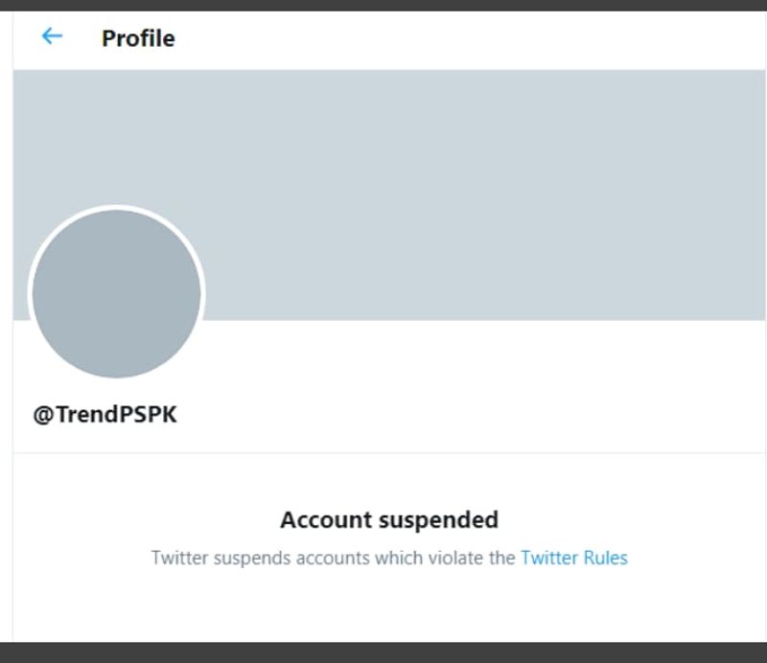Click the "@" symbol of the handle
Image resolution: width=767 pixels, height=663 pixels.
[x=42, y=416]
